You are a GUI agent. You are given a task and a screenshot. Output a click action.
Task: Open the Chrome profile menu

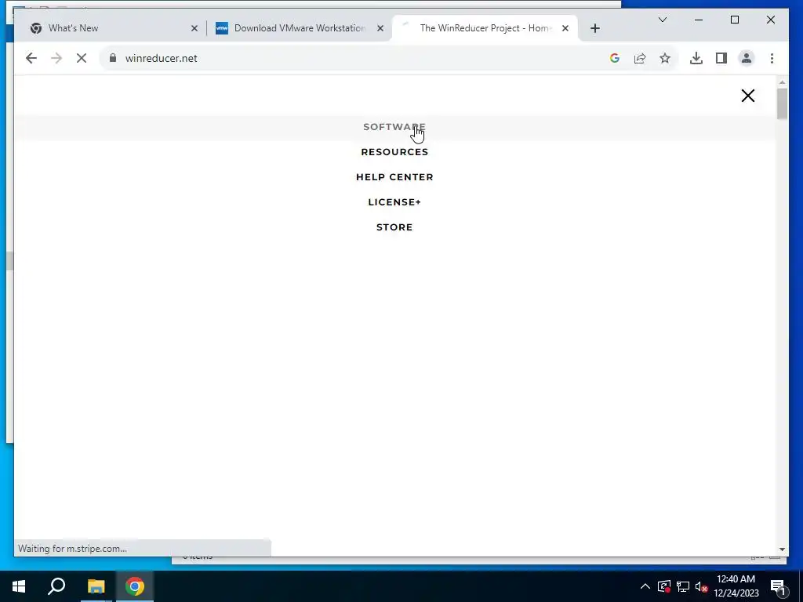[x=747, y=58]
